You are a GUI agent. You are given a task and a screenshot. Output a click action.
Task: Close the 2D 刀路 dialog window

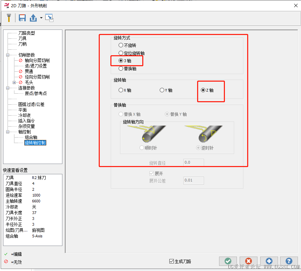[296, 5]
